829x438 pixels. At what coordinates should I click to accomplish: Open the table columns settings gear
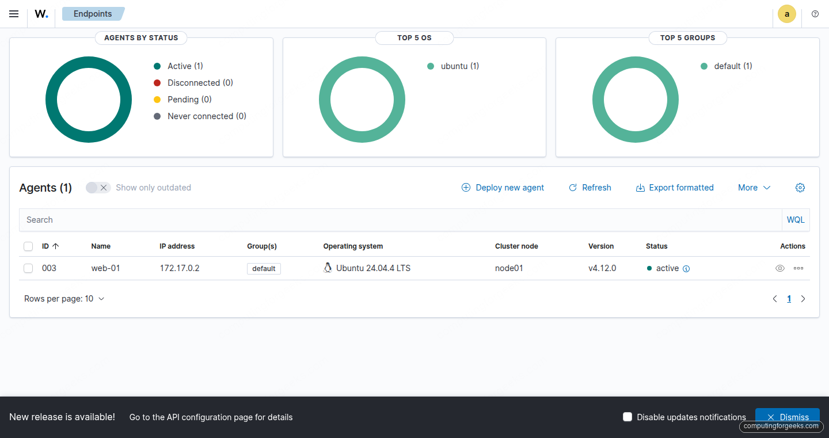[x=800, y=187]
